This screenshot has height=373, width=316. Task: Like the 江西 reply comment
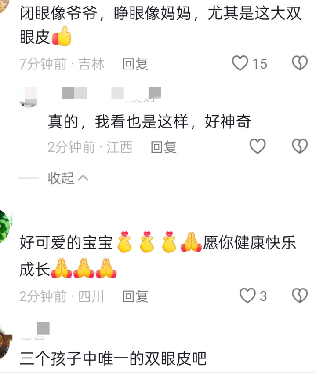click(x=257, y=146)
